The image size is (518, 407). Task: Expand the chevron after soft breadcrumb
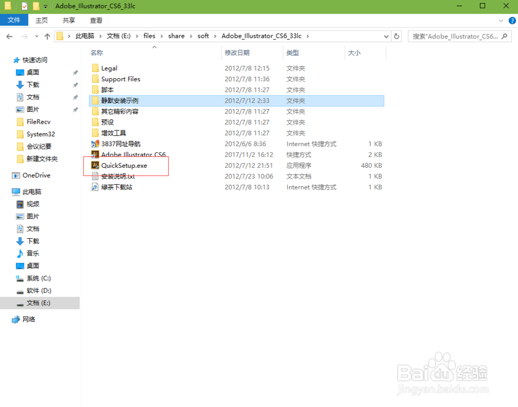click(215, 36)
